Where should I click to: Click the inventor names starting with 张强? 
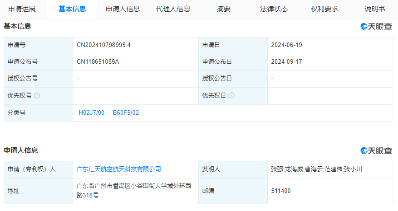[x=316, y=169]
